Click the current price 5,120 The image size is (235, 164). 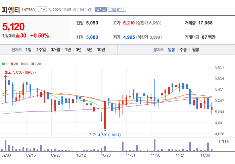tap(13, 26)
